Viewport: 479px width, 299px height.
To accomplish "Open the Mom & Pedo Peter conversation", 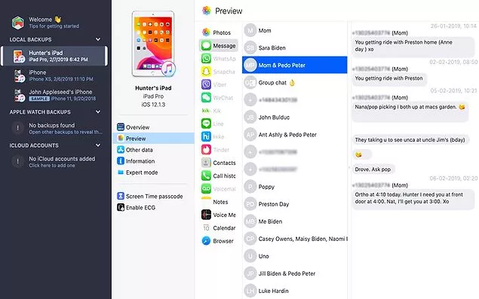I will 295,65.
